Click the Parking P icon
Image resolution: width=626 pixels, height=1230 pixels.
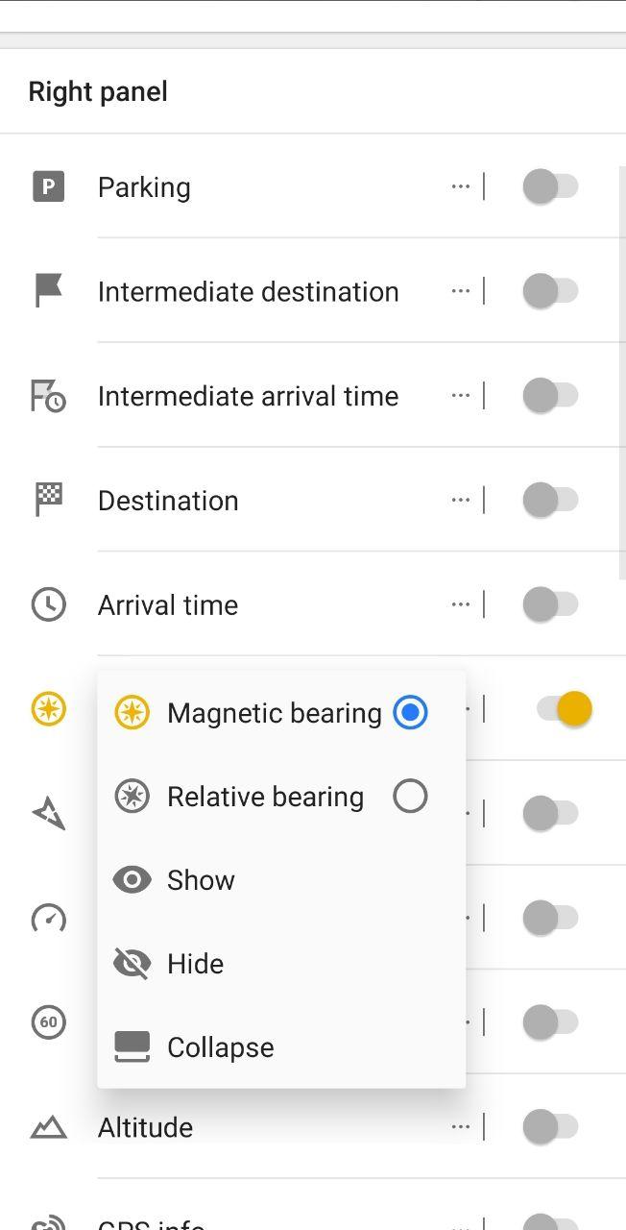point(48,186)
